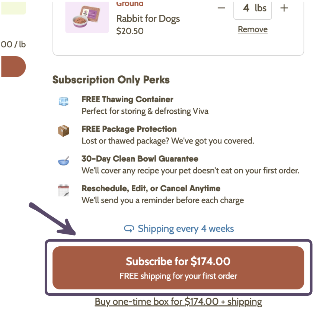The image size is (332, 318).
Task: Click the recurring loop icon beside Shipping
Action: pyautogui.click(x=129, y=229)
